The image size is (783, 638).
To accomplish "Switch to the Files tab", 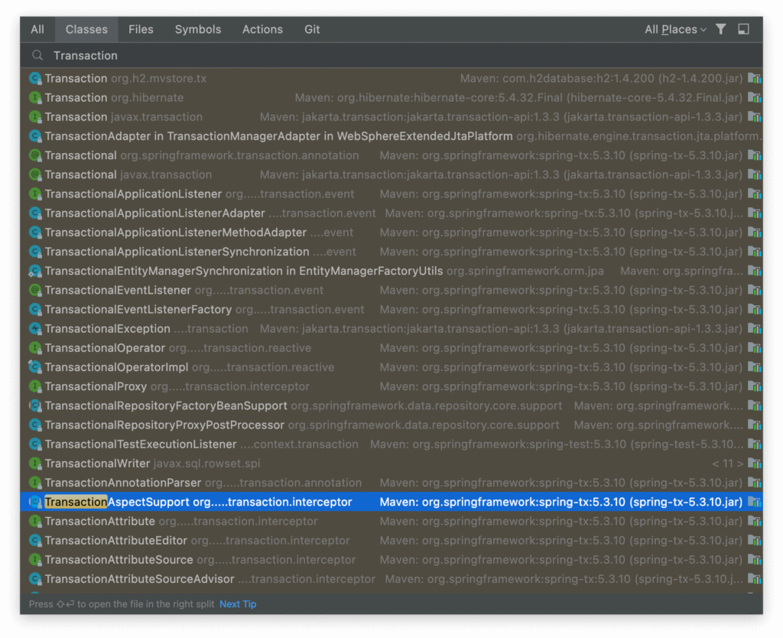I will pos(141,29).
